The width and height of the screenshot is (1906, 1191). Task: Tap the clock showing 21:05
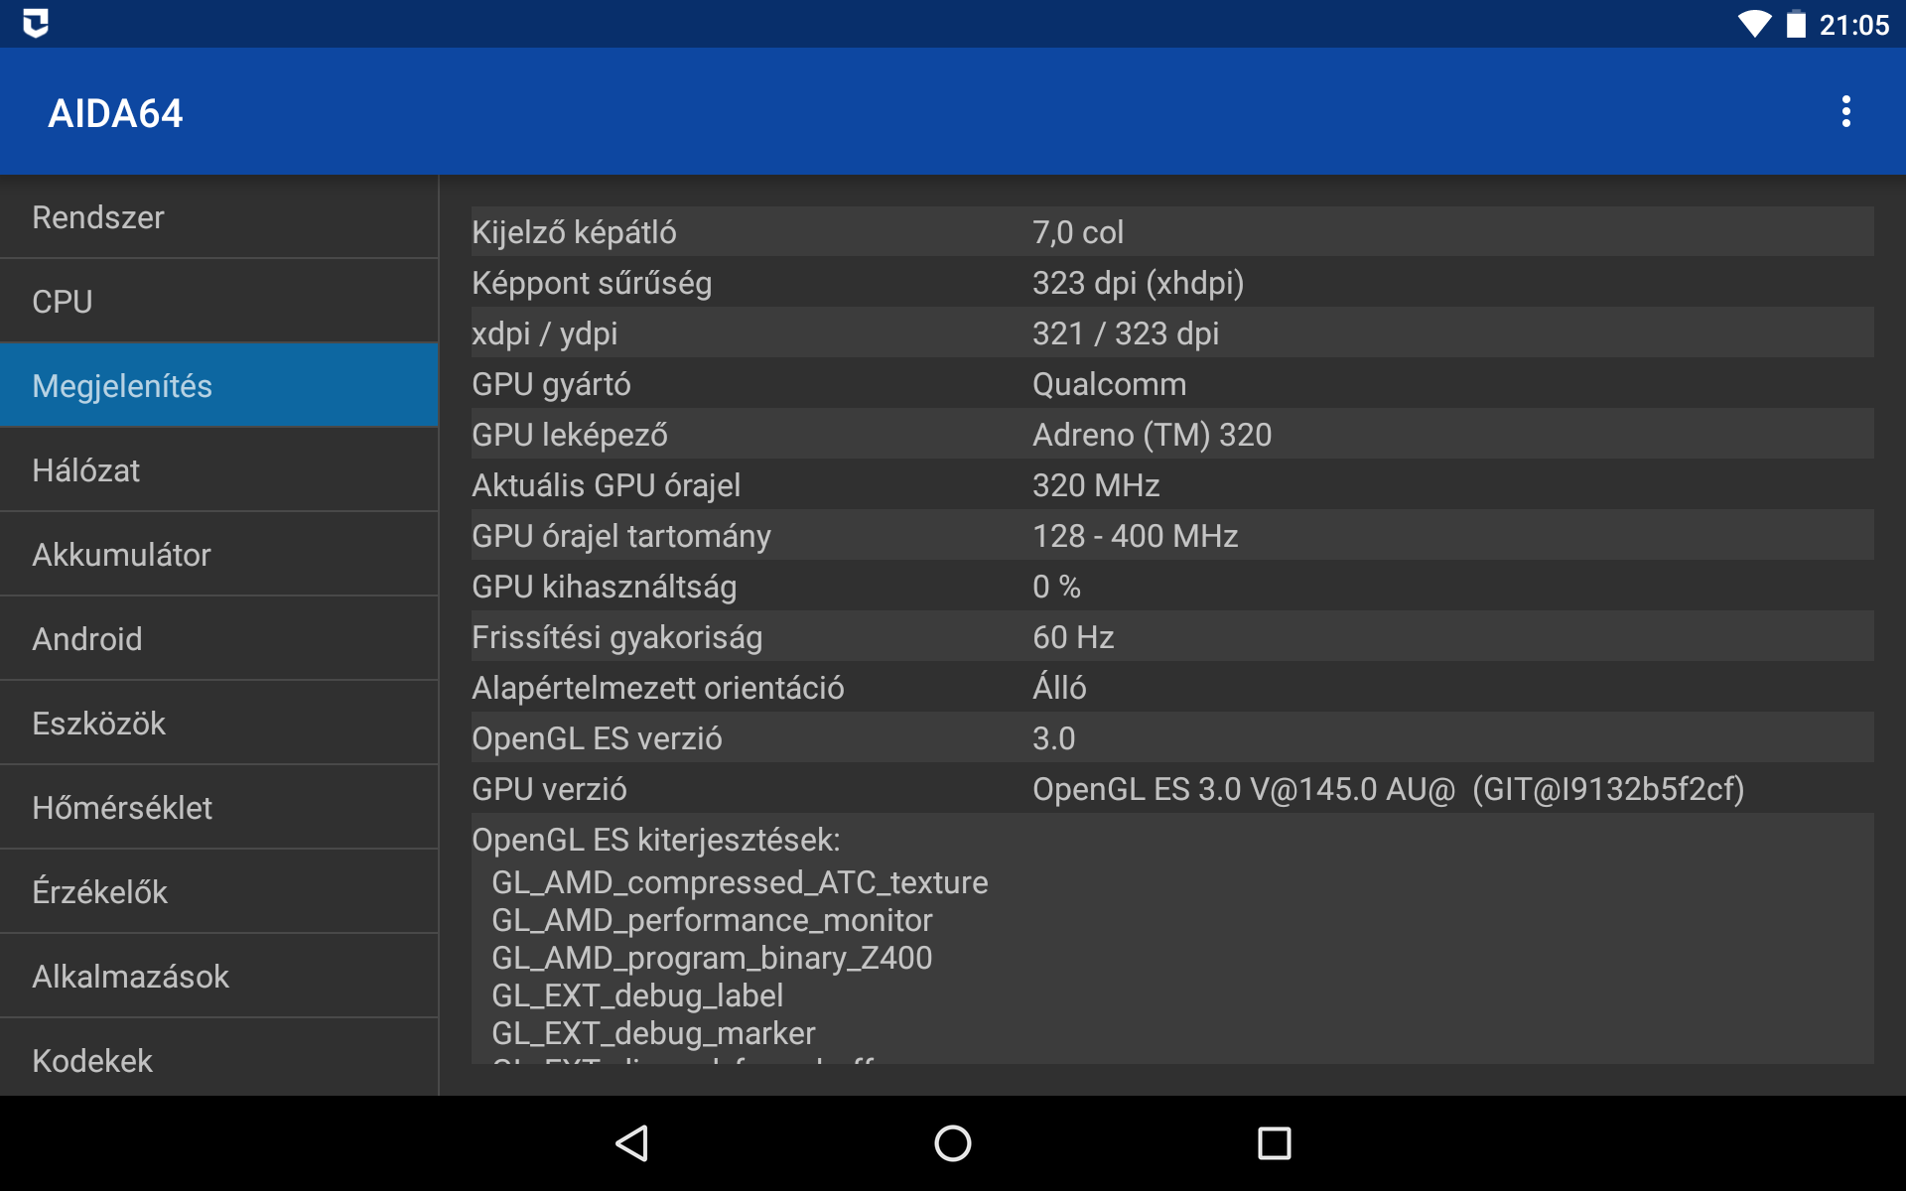(1853, 25)
